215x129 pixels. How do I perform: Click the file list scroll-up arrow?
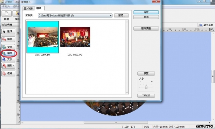pos(127,22)
